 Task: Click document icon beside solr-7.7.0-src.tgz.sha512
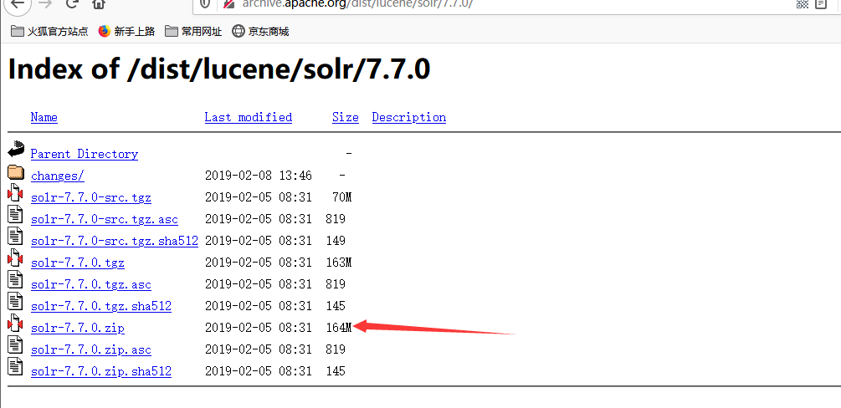point(16,237)
